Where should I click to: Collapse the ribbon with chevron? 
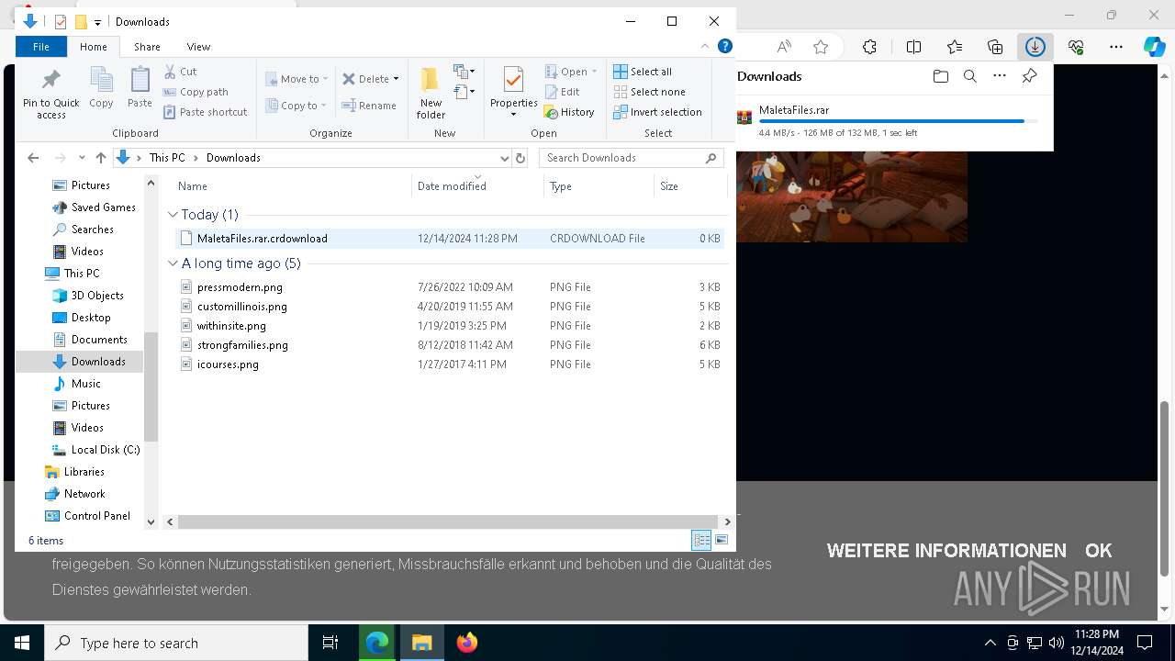pos(705,46)
